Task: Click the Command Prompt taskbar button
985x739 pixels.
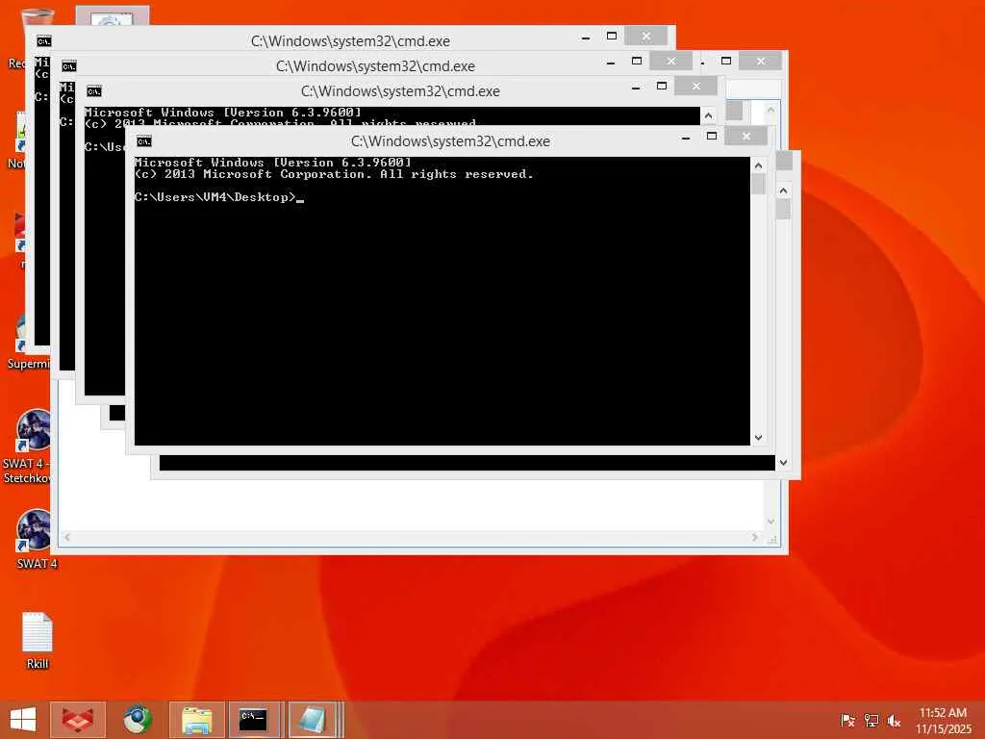Action: [x=254, y=720]
